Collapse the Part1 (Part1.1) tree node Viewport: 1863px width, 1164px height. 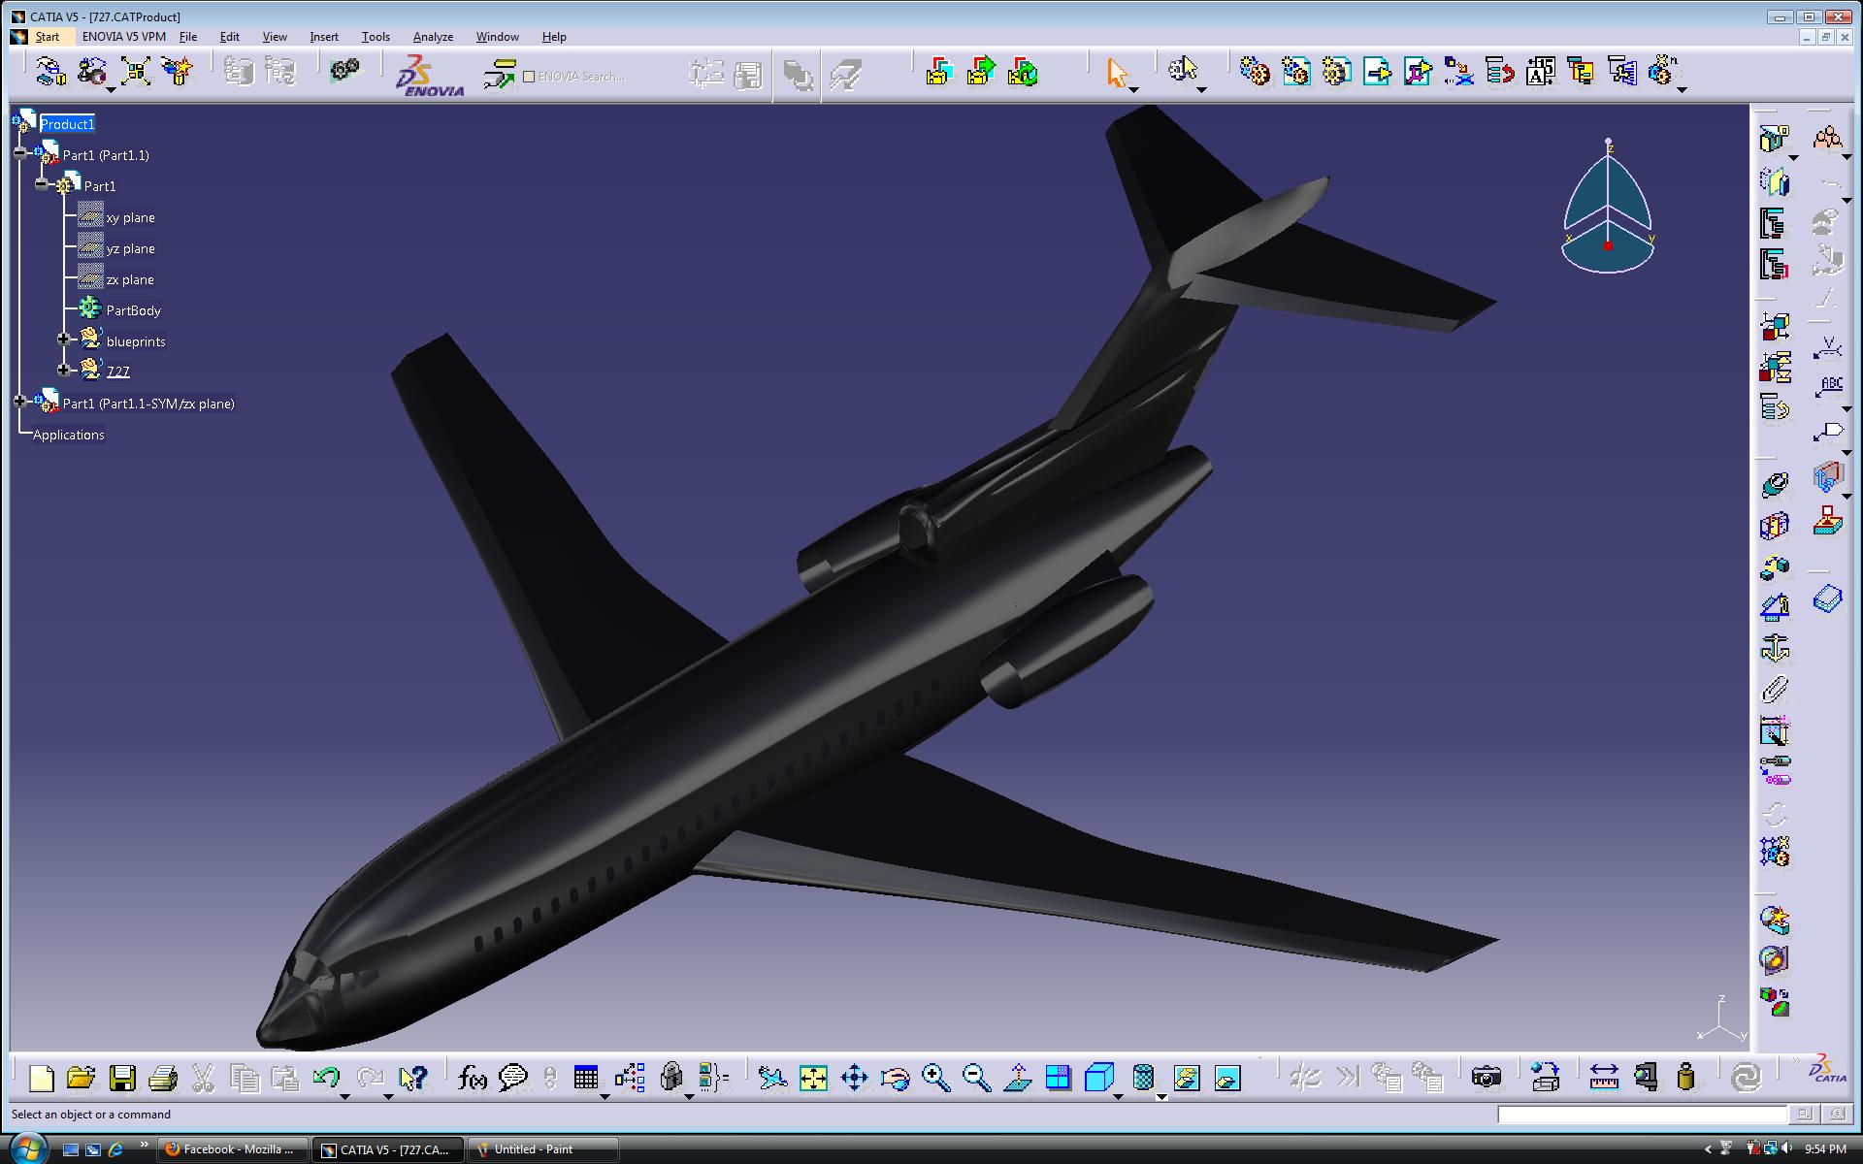click(20, 153)
